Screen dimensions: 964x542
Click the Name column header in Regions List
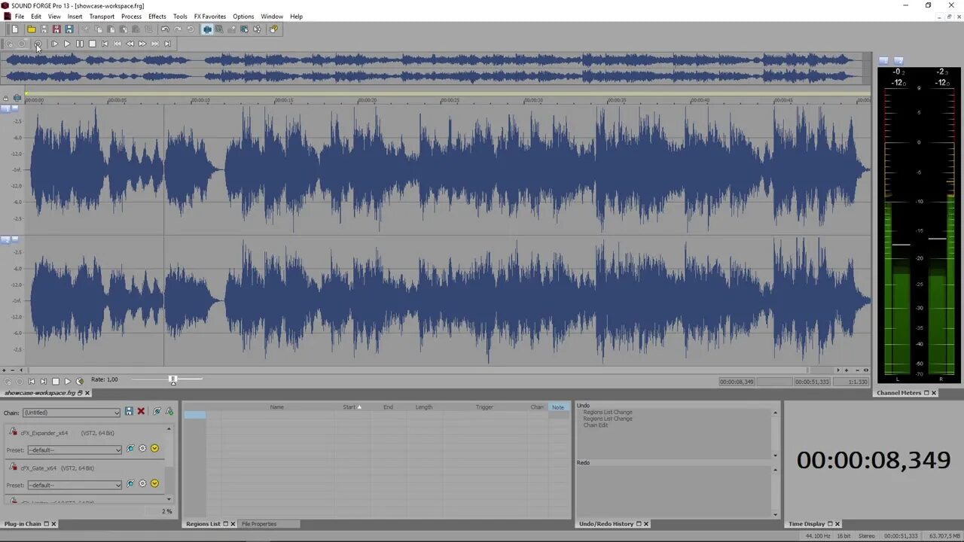click(277, 407)
